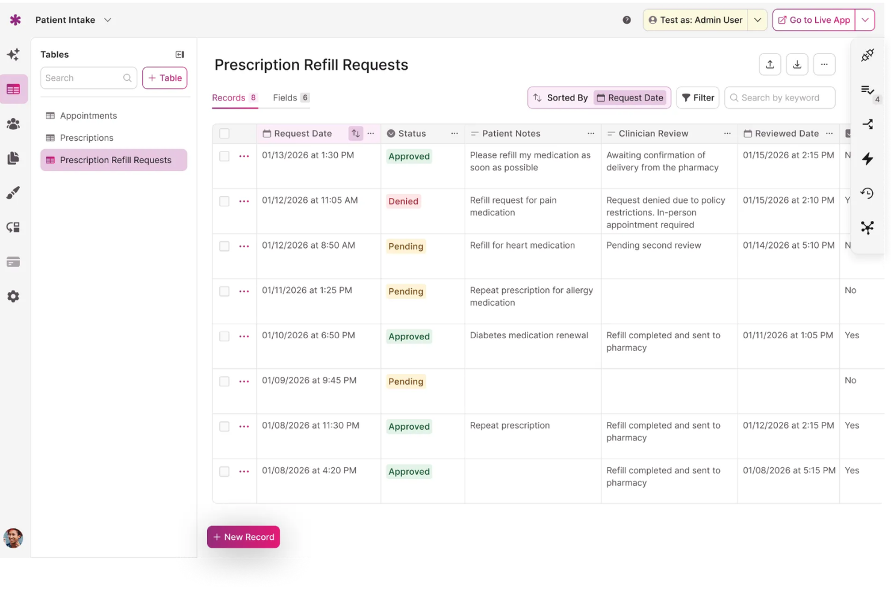Open the Prescriptions table
The image size is (891, 594).
coord(114,138)
